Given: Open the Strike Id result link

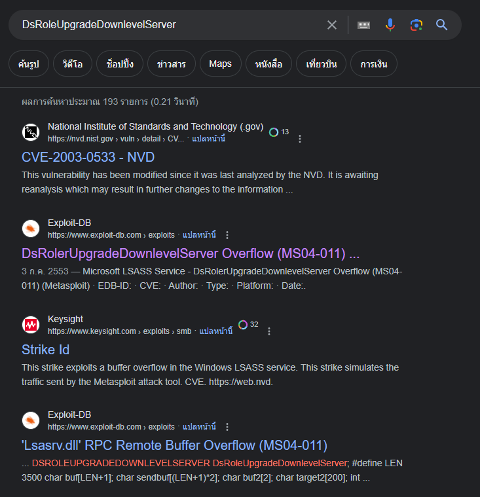Looking at the screenshot, I should point(45,350).
